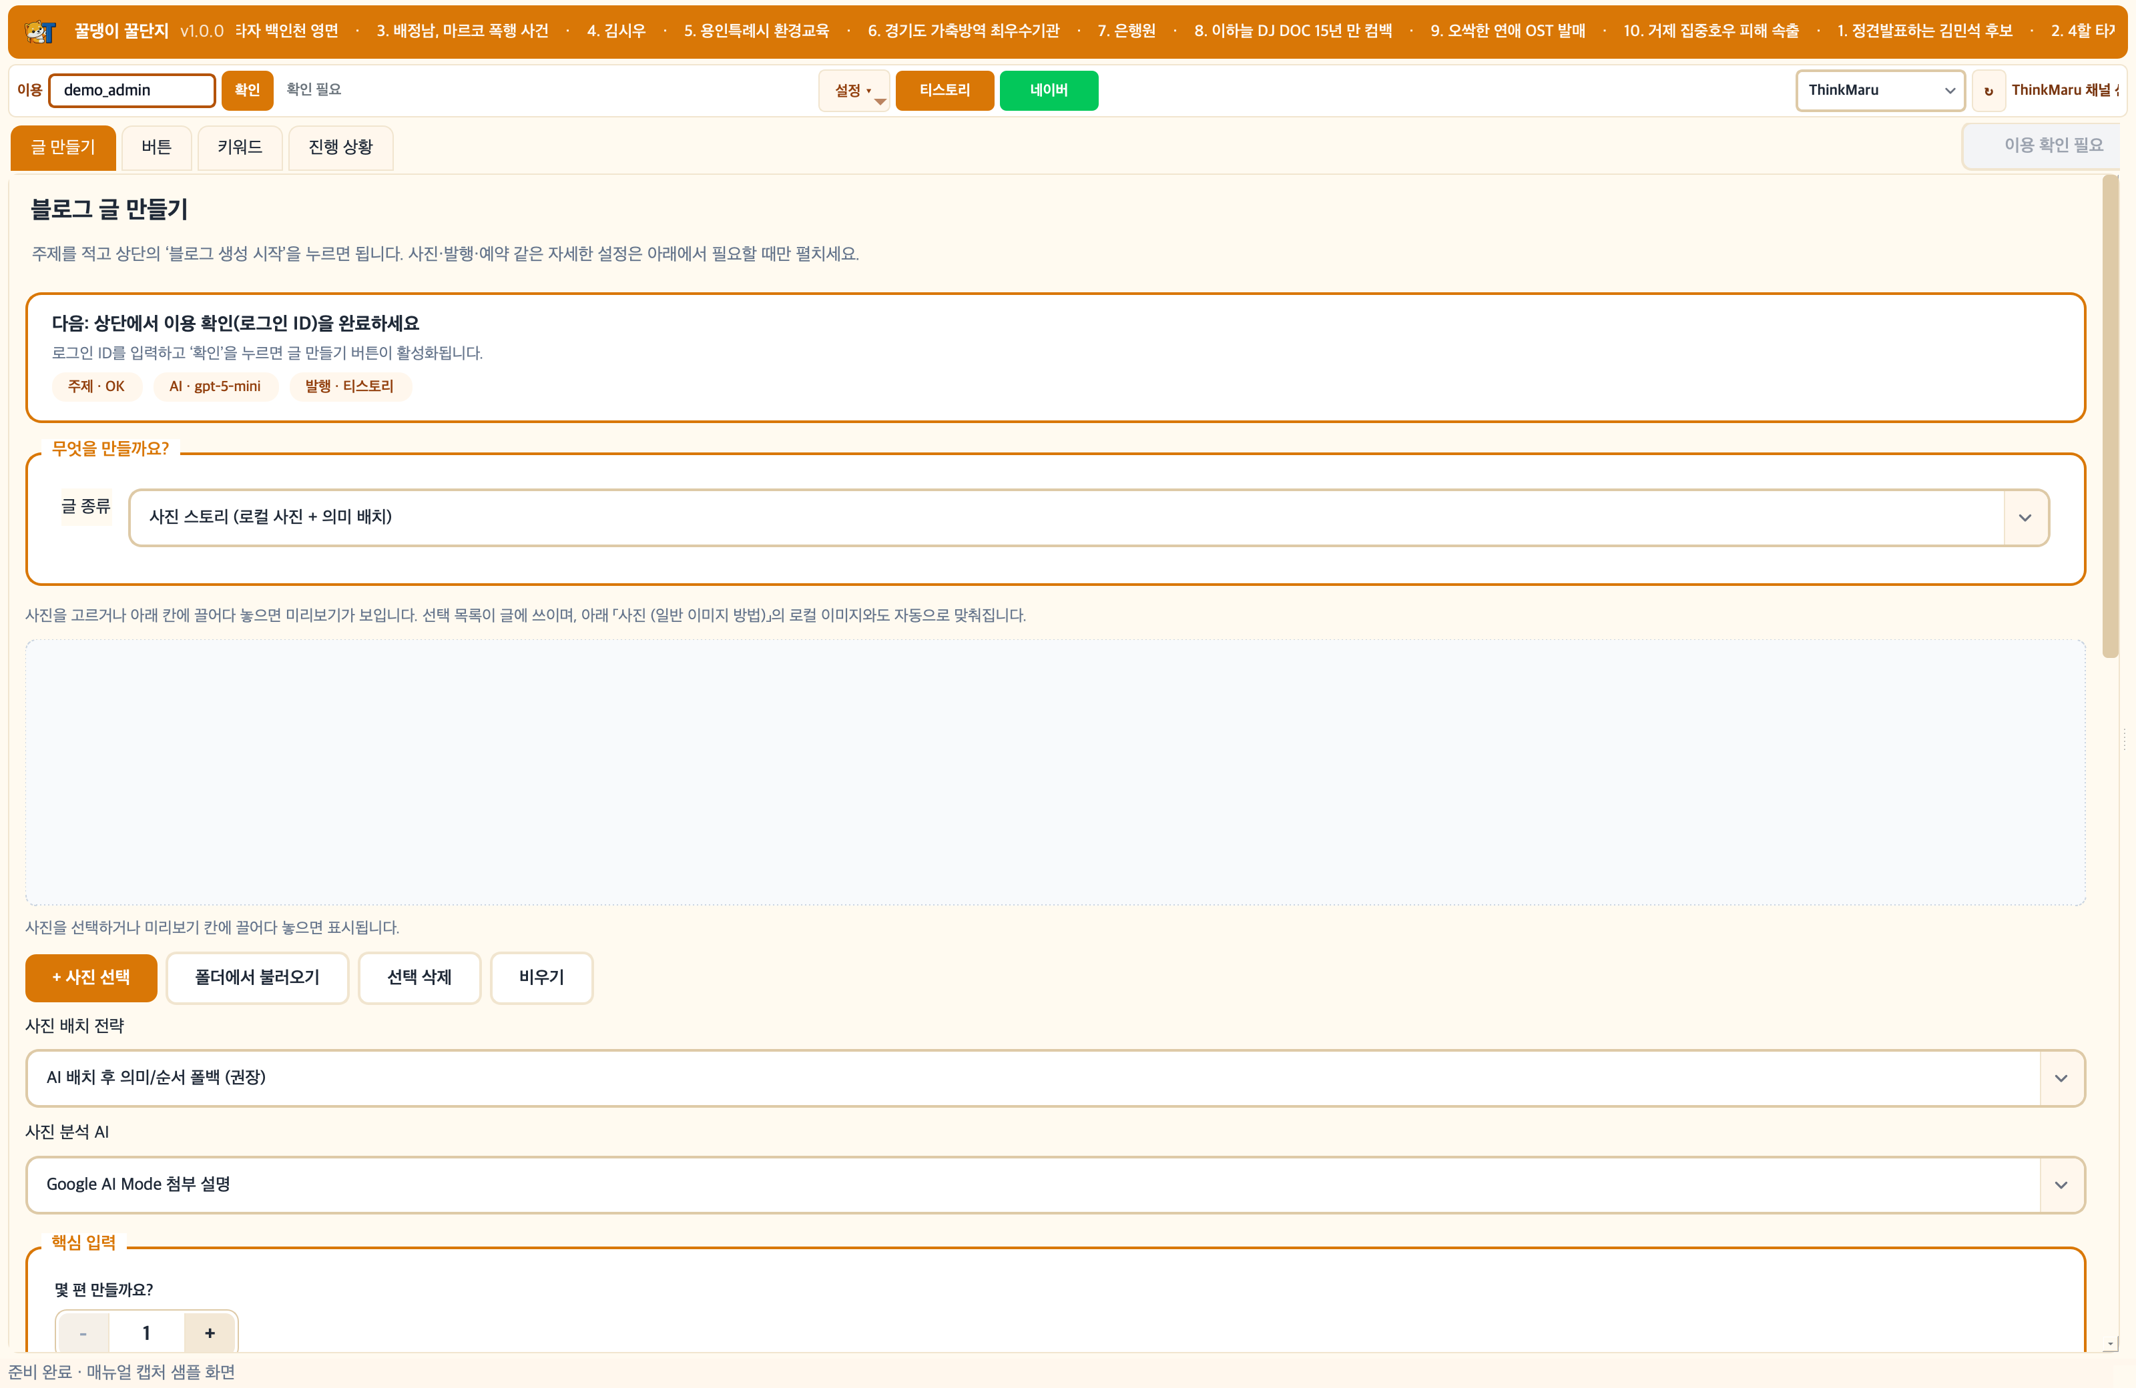Click the orange 티스토리 button

click(944, 91)
